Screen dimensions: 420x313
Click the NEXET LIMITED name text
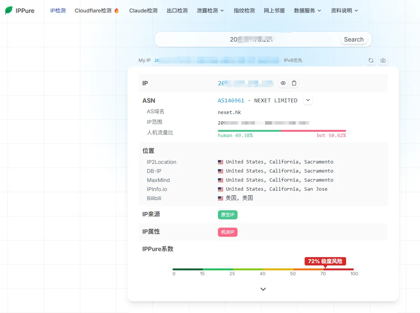(276, 100)
